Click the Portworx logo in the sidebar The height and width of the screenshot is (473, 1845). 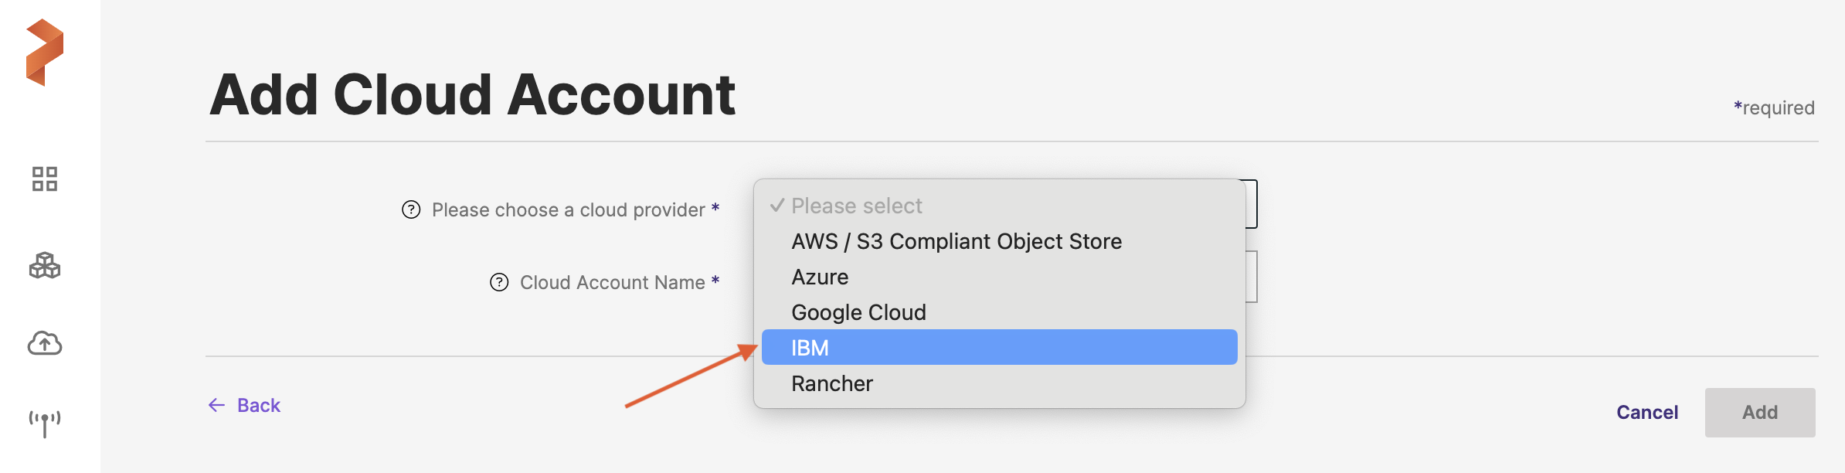click(45, 53)
